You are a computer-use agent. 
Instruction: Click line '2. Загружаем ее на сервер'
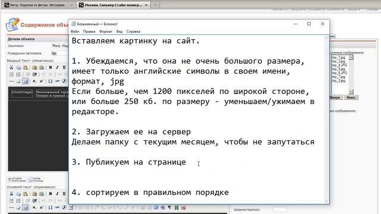(x=131, y=132)
